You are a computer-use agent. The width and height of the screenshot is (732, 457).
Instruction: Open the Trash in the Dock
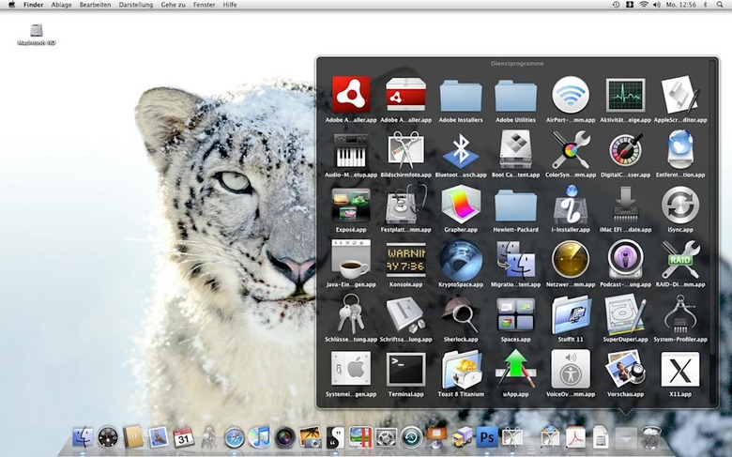pos(650,437)
